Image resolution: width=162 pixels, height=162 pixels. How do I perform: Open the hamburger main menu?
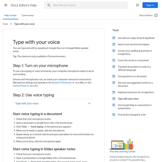point(6,5)
